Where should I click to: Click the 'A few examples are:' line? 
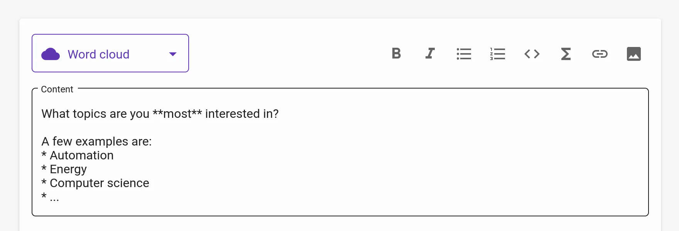96,142
